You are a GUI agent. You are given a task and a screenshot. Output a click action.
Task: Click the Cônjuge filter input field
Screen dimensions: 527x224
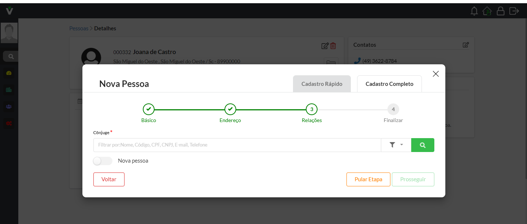pyautogui.click(x=237, y=145)
